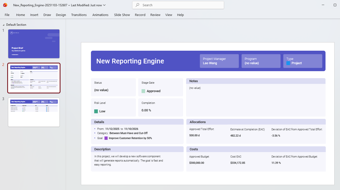Click the purple Goal color swatch

[x=106, y=138]
